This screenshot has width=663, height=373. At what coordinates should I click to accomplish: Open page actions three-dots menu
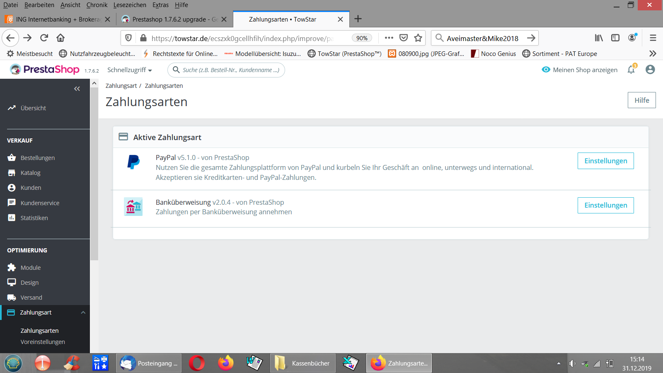click(x=389, y=38)
